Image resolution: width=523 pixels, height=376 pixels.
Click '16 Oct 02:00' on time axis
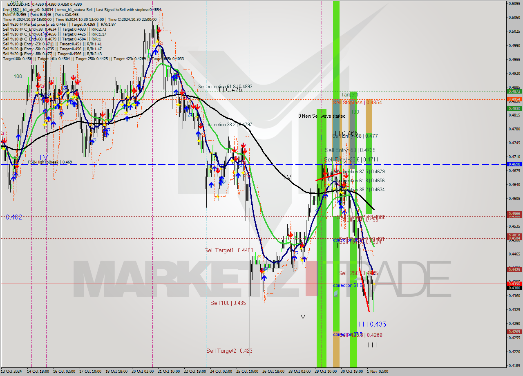pyautogui.click(x=65, y=372)
